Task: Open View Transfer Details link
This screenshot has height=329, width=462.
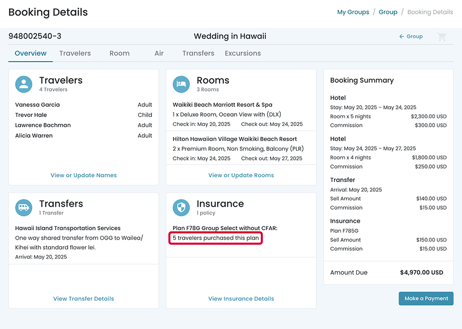Action: pyautogui.click(x=84, y=299)
